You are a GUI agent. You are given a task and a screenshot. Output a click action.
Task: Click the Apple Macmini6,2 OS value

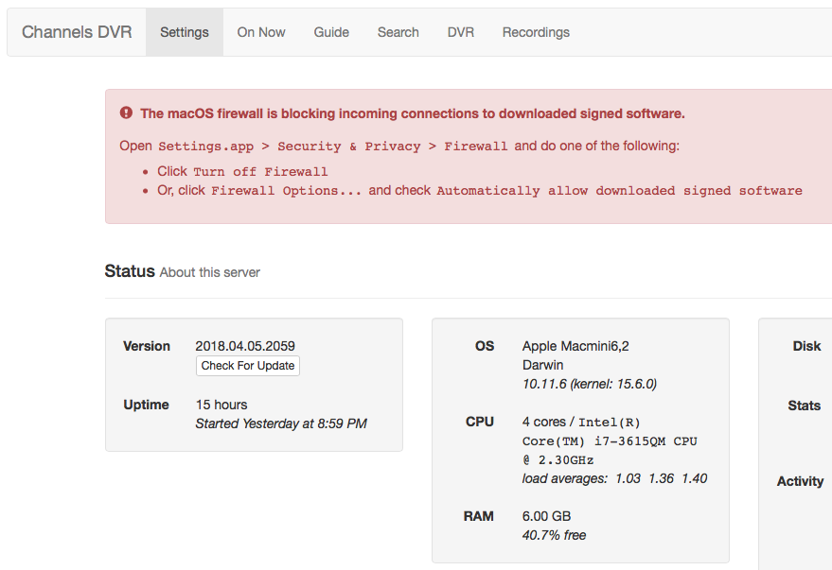[x=575, y=346]
